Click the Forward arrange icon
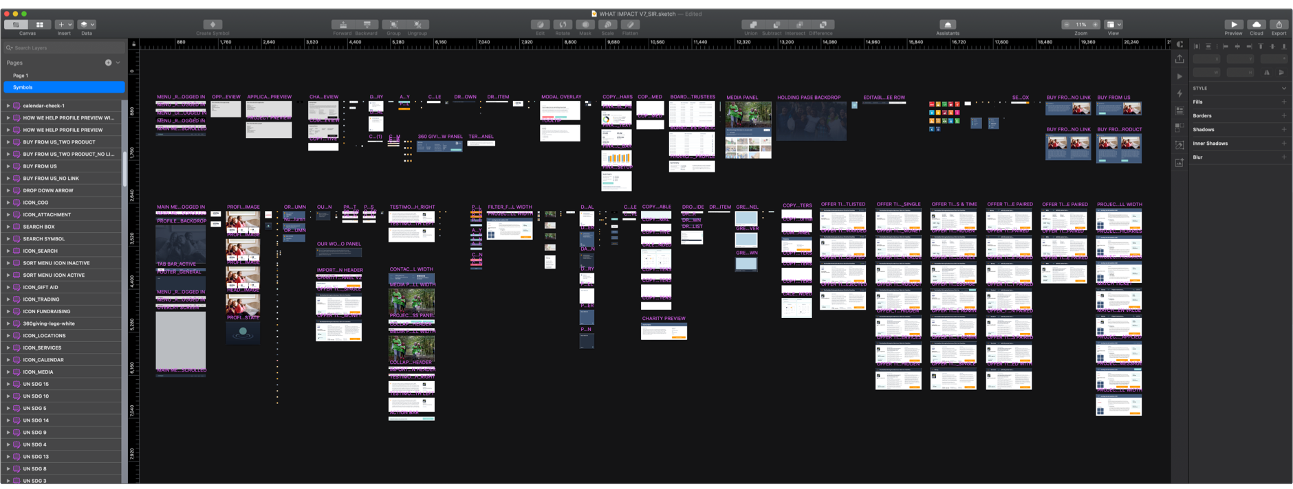 (343, 25)
